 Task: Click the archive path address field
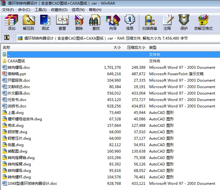(x=118, y=38)
